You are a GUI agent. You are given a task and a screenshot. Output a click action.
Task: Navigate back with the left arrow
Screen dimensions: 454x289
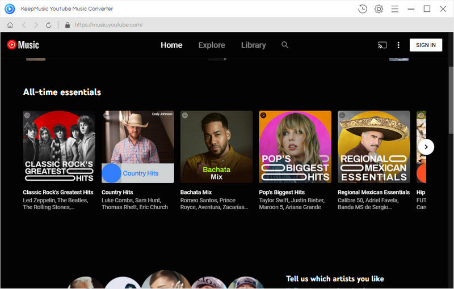point(24,25)
